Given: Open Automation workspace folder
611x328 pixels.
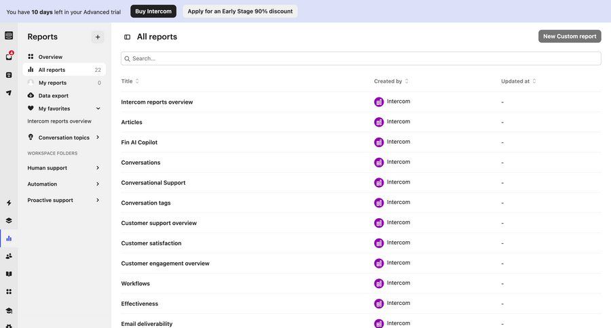Looking at the screenshot, I should [x=42, y=184].
